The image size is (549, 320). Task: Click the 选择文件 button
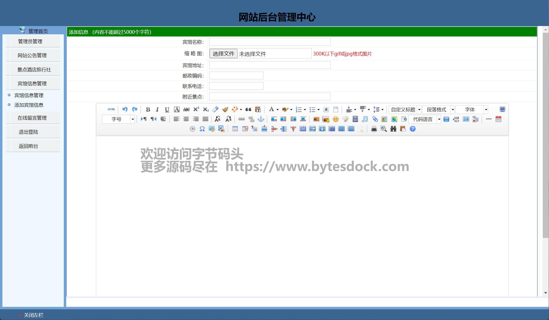(223, 54)
